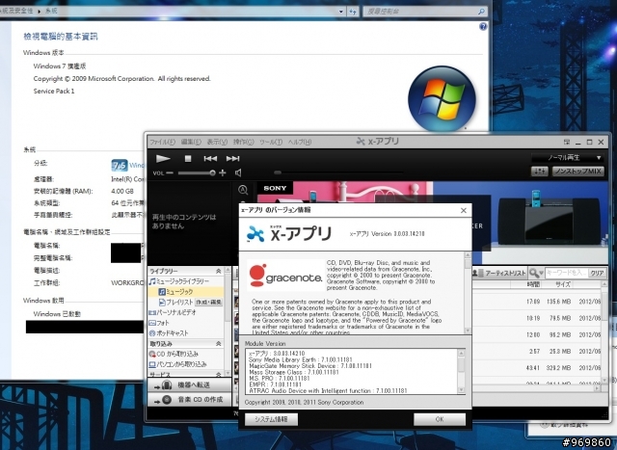
Task: Increase volume with the plus icon
Action: (x=223, y=172)
